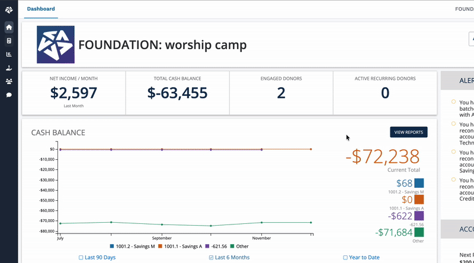Click the app logo at top of sidebar

[9, 9]
